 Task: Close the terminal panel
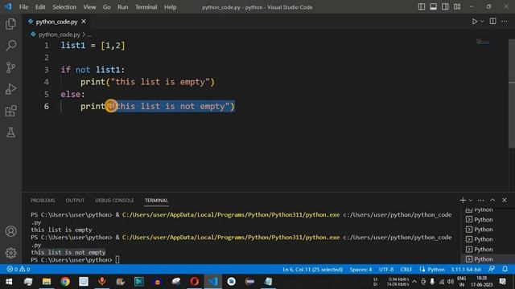point(505,200)
